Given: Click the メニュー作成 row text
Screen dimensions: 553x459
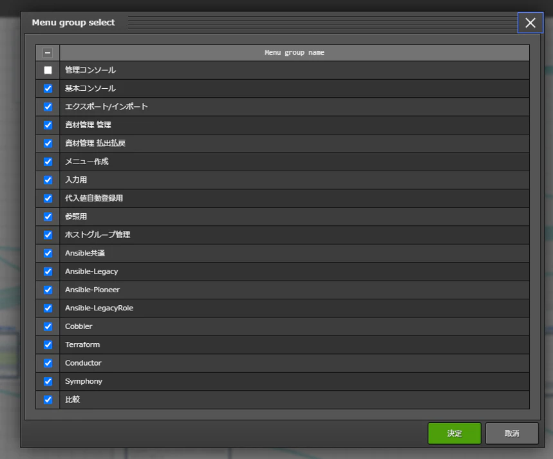Looking at the screenshot, I should pos(87,162).
